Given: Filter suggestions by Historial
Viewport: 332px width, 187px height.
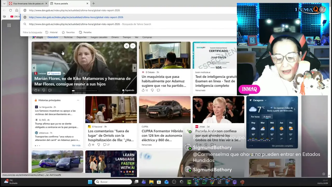Looking at the screenshot, I should click(x=51, y=32).
